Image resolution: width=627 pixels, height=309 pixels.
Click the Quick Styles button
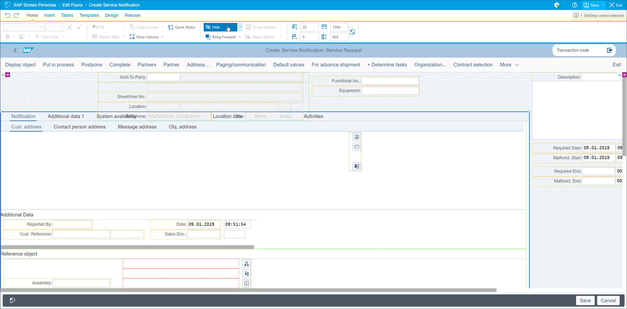[x=182, y=27]
